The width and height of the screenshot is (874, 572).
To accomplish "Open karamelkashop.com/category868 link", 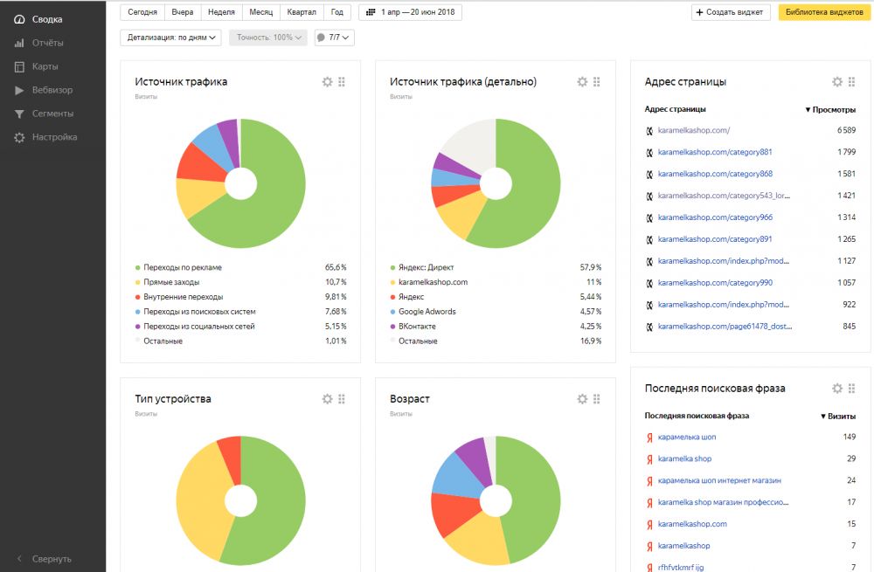I will [x=715, y=174].
